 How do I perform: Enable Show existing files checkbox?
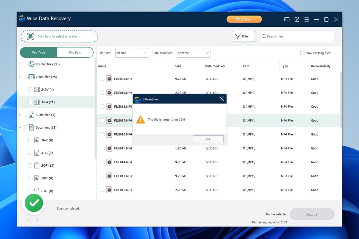(302, 53)
